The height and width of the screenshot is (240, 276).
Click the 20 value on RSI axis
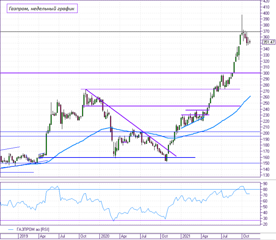click(x=265, y=224)
